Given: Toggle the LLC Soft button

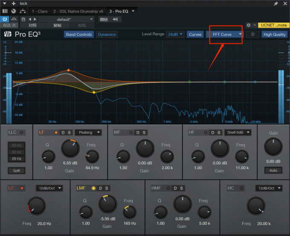Looking at the screenshot, I should [x=17, y=170].
